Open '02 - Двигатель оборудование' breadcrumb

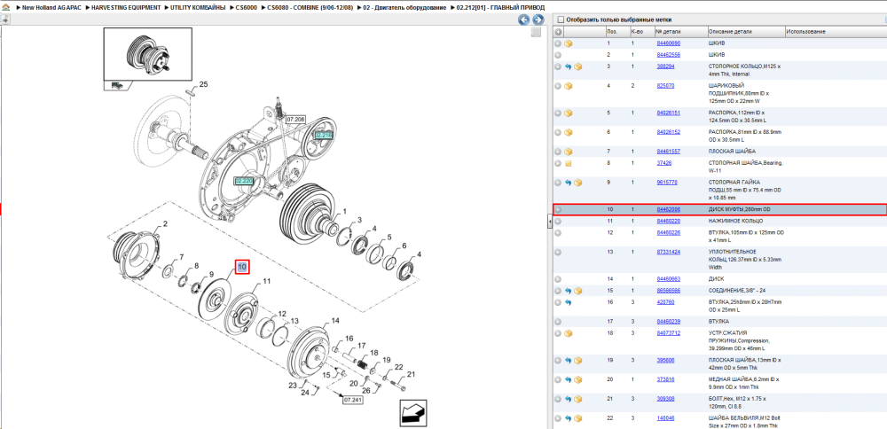405,8
